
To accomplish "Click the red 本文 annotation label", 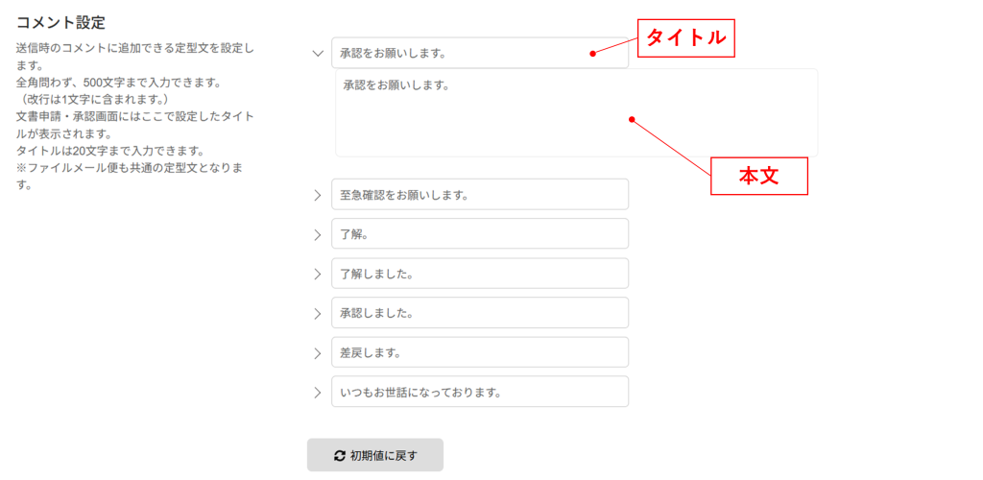I will 758,176.
